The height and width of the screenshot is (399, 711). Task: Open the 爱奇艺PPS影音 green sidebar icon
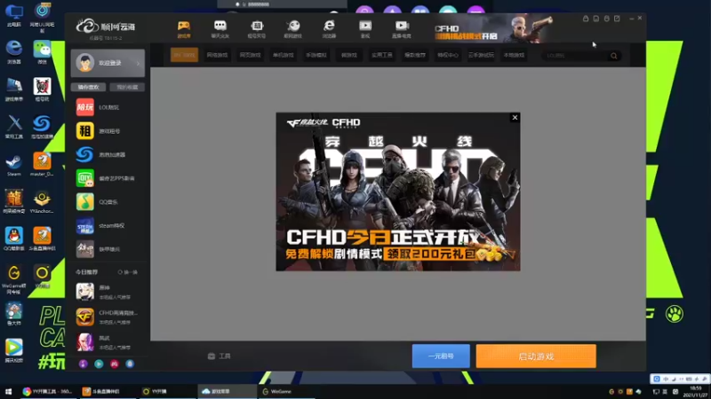click(84, 178)
